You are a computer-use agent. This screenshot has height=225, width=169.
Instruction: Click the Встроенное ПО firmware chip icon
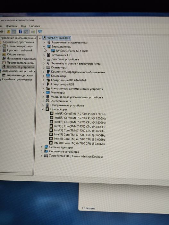[48, 55]
